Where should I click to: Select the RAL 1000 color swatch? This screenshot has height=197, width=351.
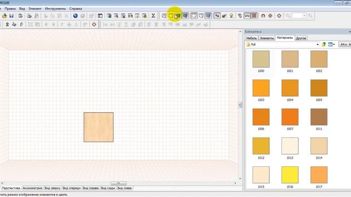(261, 59)
